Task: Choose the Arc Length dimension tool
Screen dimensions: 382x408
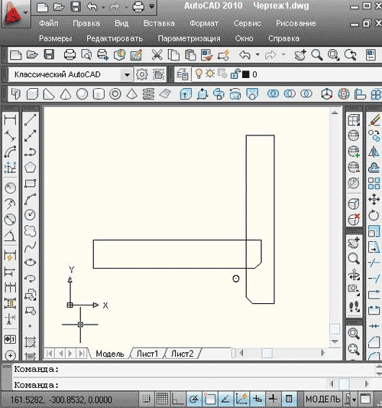Action: coord(10,152)
